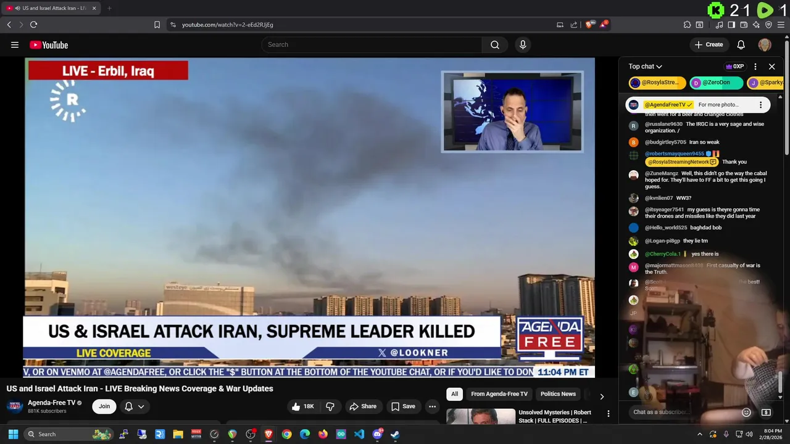
Task: Click the Windows taskbar Search box
Action: [x=69, y=434]
